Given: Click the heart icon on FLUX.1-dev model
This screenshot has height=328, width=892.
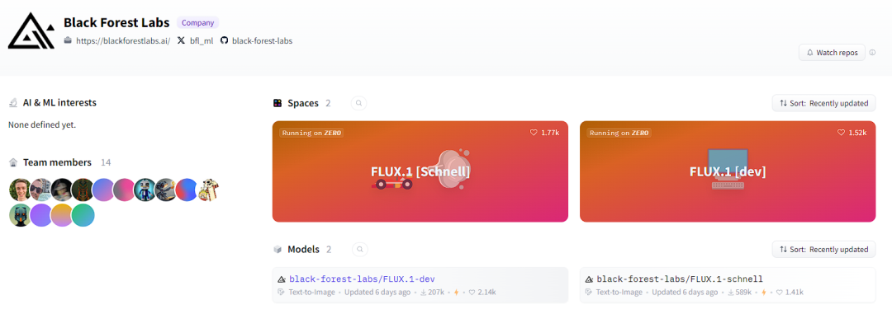Looking at the screenshot, I should [x=472, y=293].
